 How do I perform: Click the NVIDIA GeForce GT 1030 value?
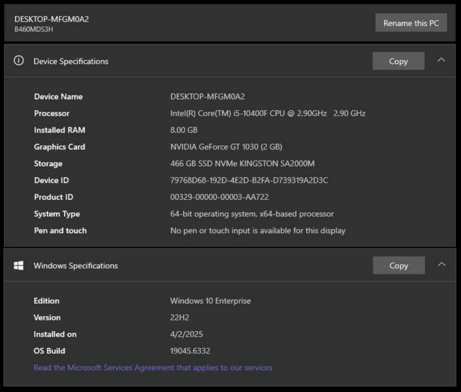(226, 147)
